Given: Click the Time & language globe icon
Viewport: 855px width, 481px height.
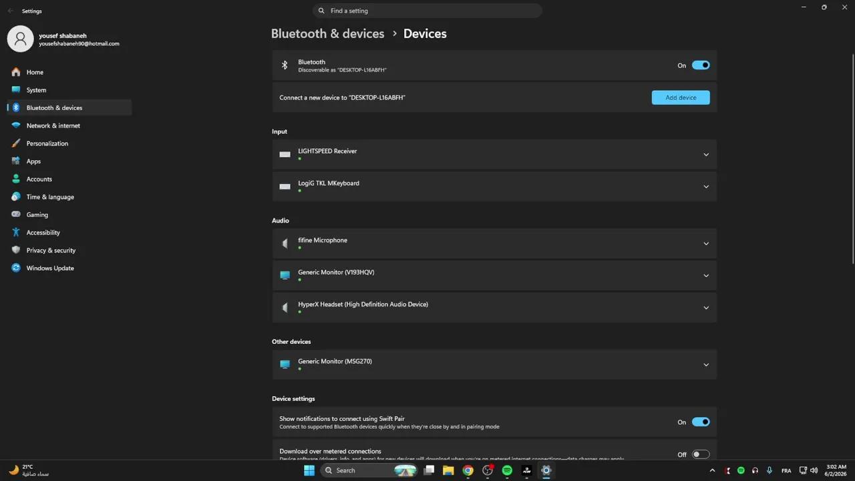Looking at the screenshot, I should click(16, 197).
